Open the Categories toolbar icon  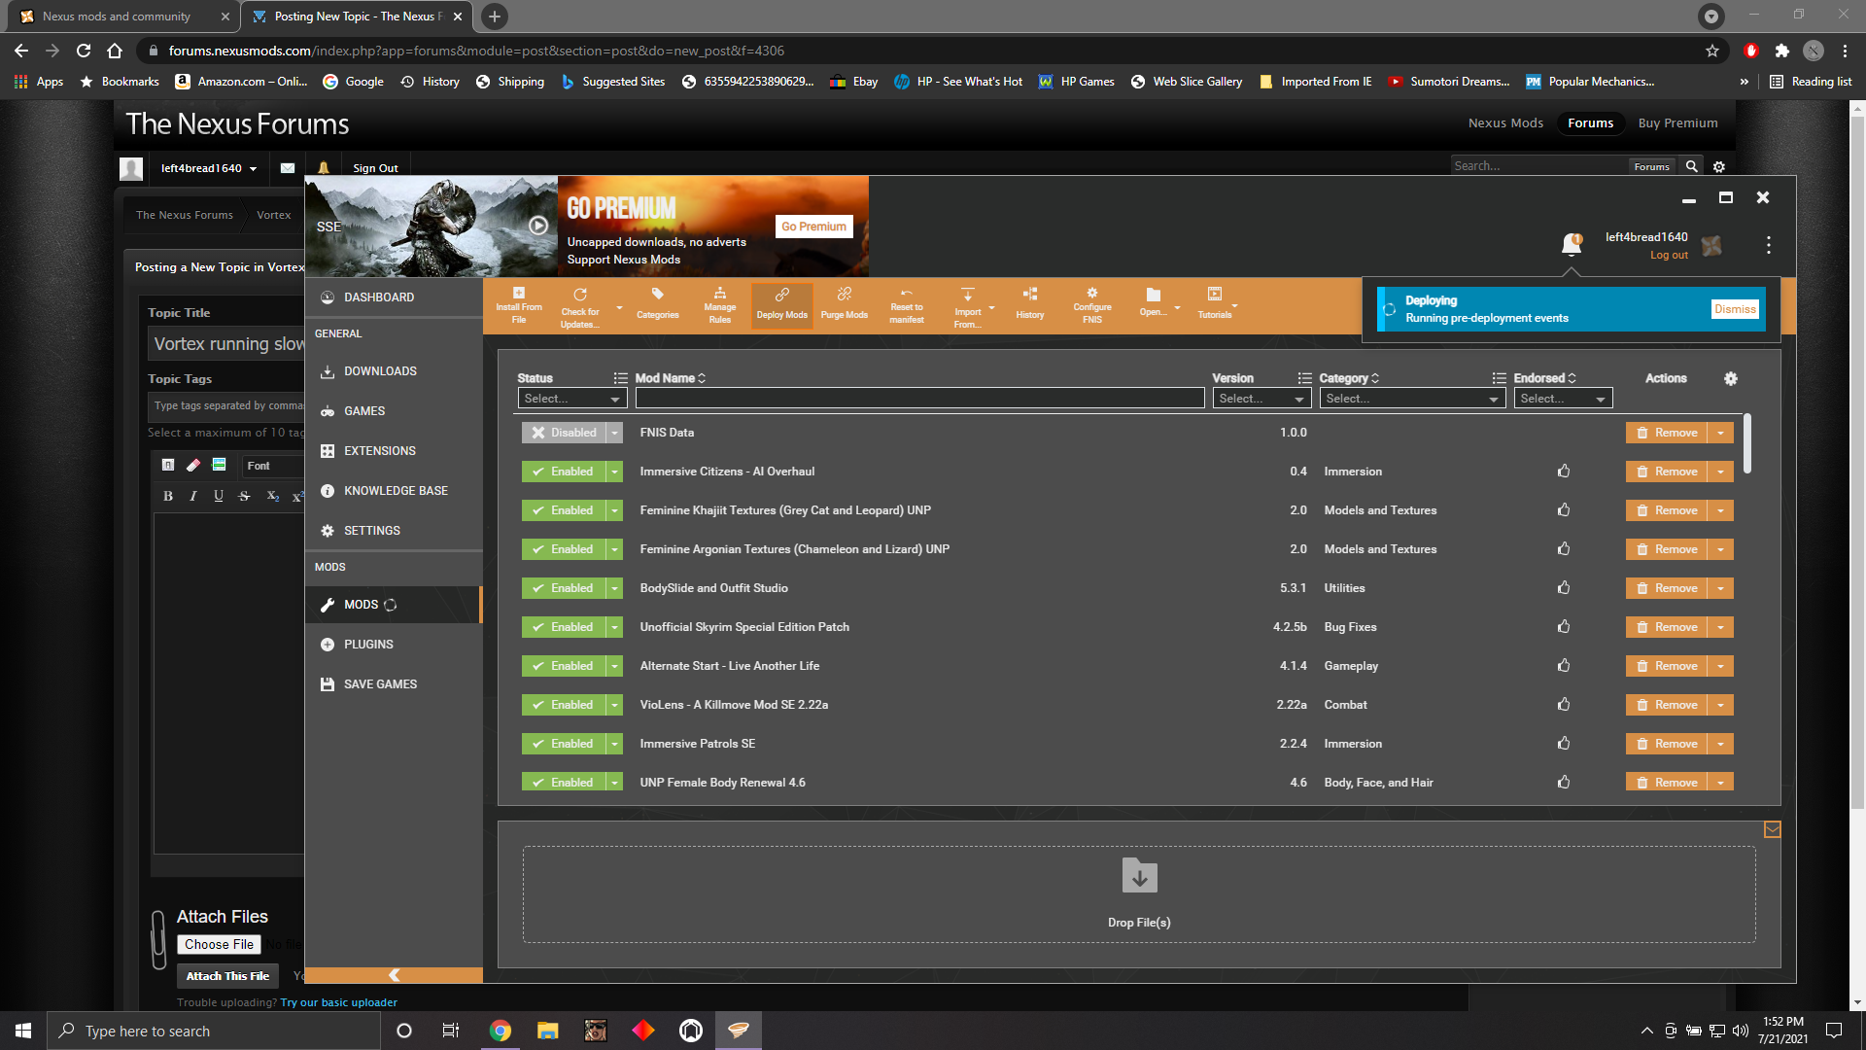point(658,305)
